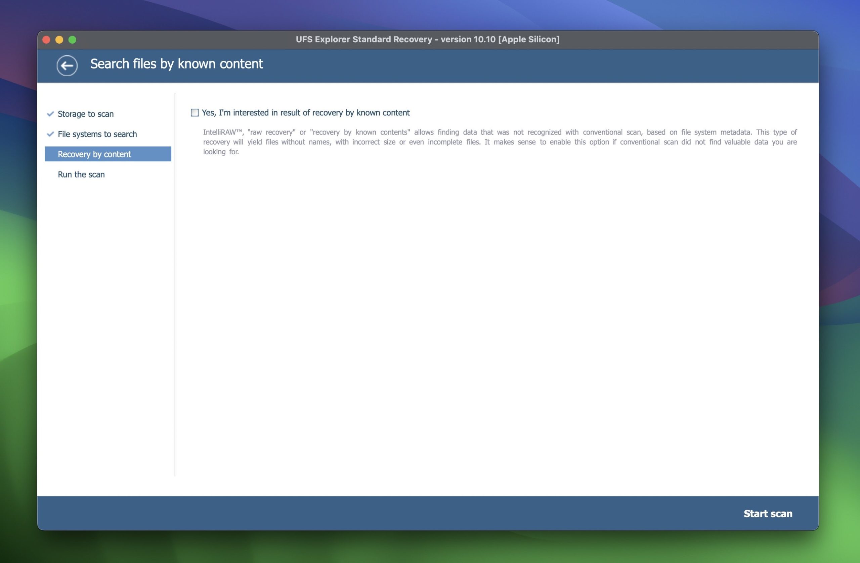Click the checkmark icon beside 'Storage to scan'
Image resolution: width=860 pixels, height=563 pixels.
[50, 114]
